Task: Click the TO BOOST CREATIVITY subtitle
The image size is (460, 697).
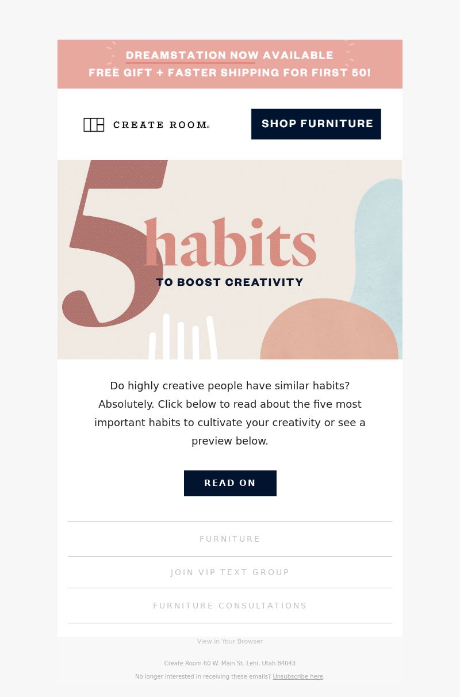Action: click(x=229, y=282)
